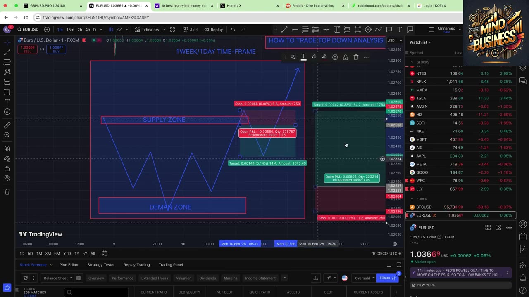The height and width of the screenshot is (297, 529).
Task: Collapse the STOCKS section in watchlist
Action: coord(412,62)
